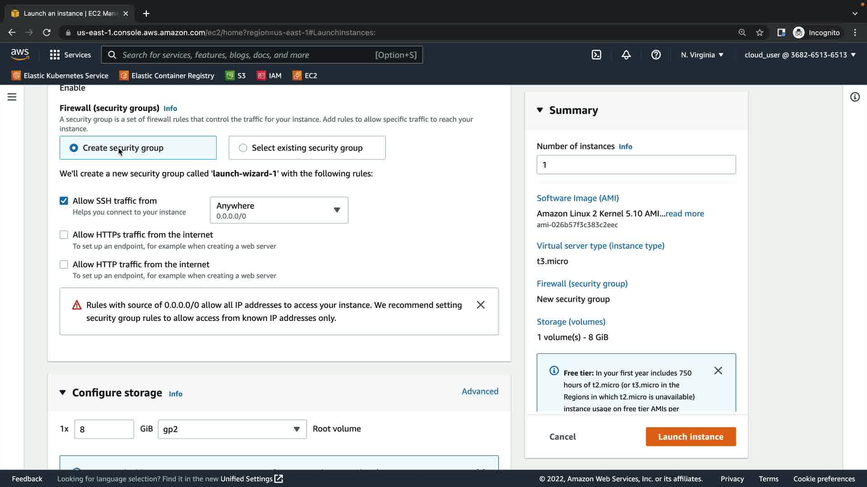
Task: Click the help question mark icon
Action: click(656, 55)
